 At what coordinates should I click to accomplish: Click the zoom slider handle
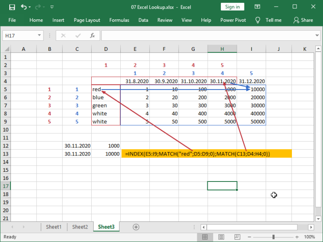tap(273, 237)
